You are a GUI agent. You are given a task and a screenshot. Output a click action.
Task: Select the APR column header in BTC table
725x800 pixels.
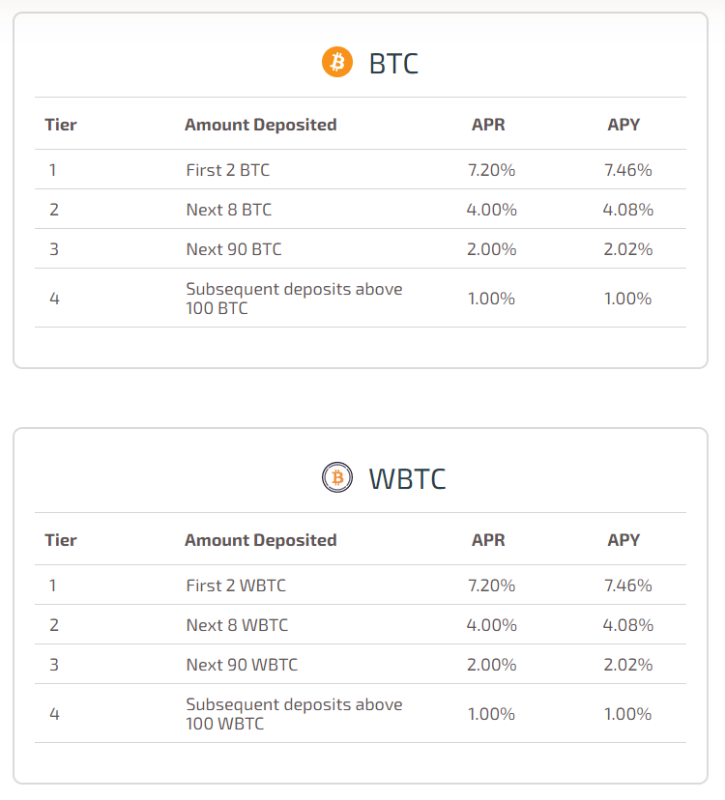click(488, 125)
